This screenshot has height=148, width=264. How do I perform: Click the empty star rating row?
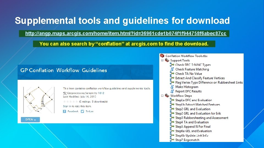(x=70, y=102)
